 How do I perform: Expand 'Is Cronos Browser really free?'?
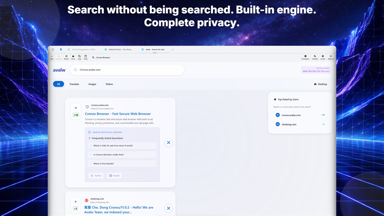pos(122,155)
